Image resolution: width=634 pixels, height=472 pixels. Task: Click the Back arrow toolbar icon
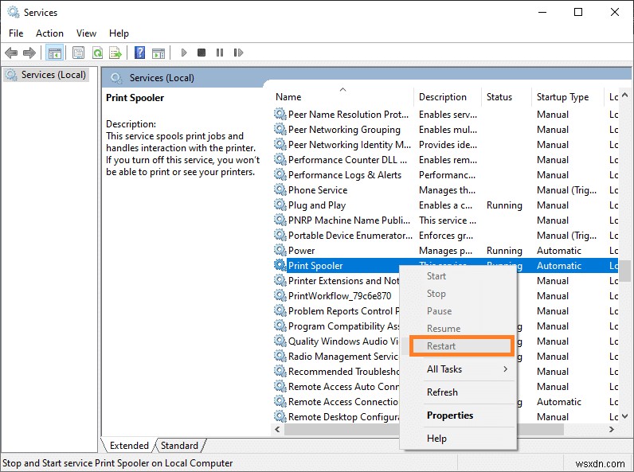pos(11,53)
